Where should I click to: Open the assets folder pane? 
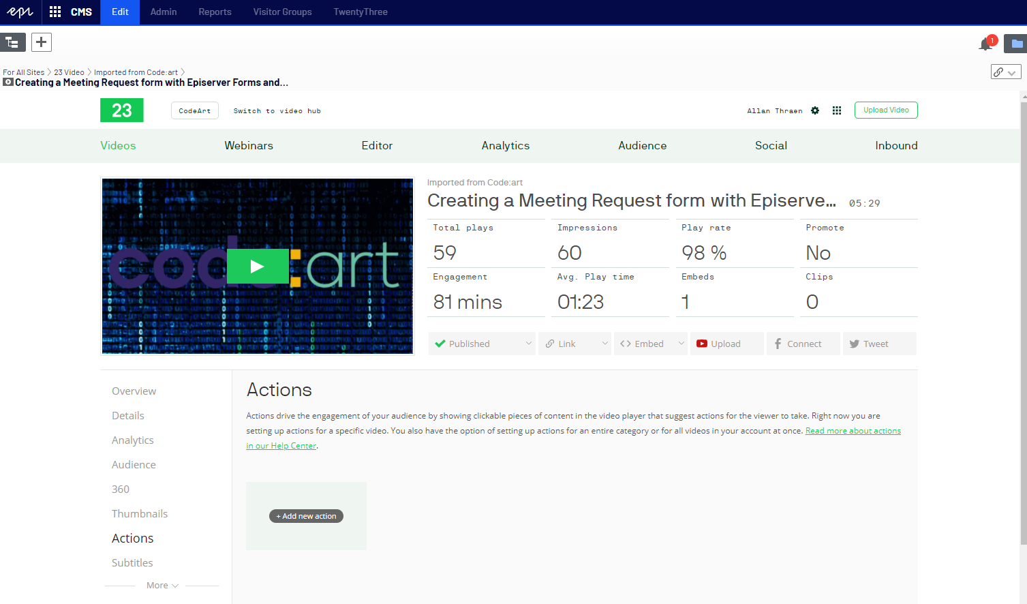1016,44
